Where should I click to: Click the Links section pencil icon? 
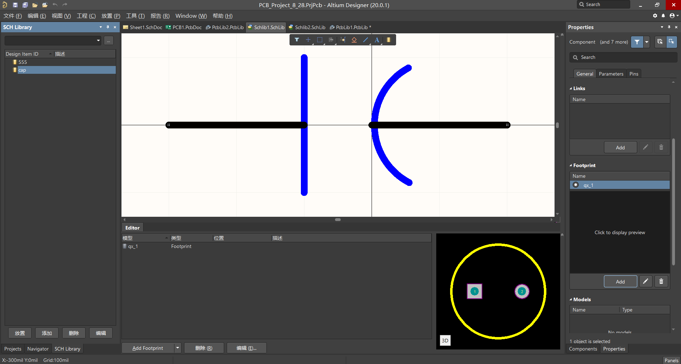click(x=645, y=147)
